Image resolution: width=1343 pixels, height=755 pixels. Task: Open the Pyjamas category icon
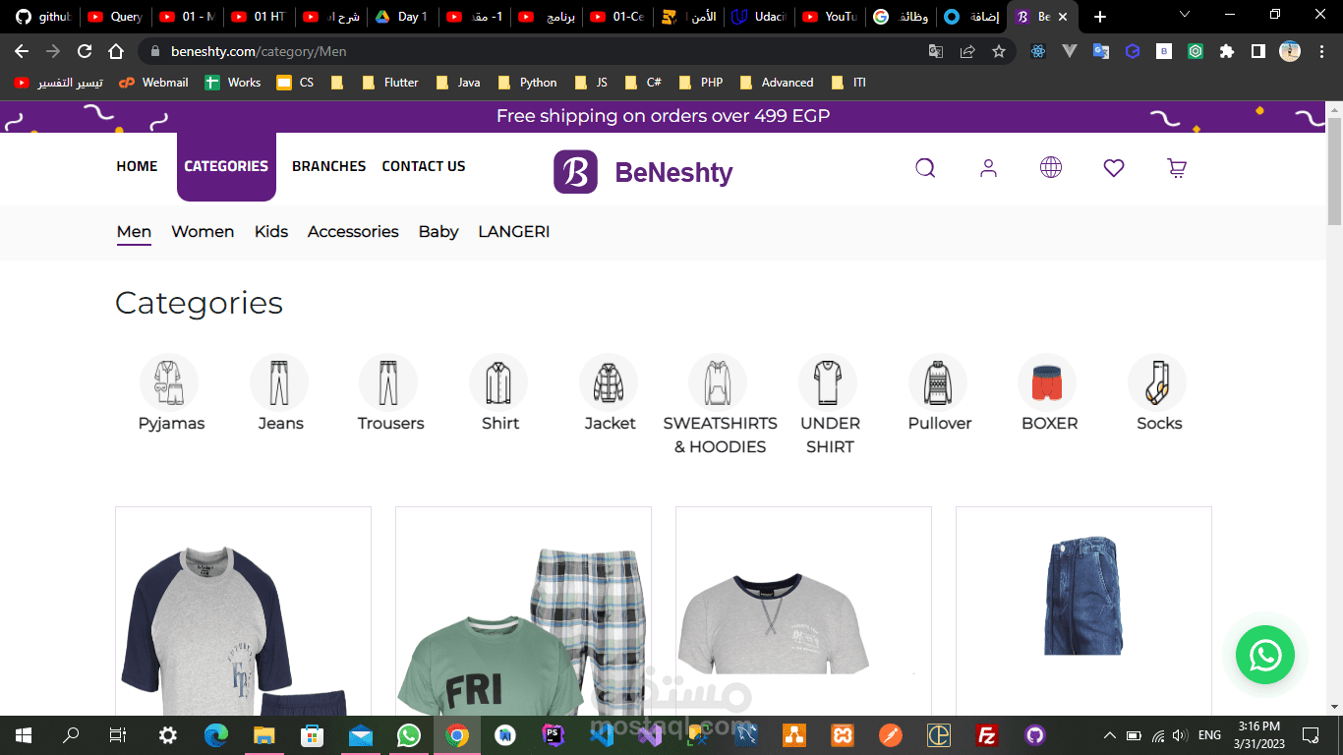[x=169, y=383]
